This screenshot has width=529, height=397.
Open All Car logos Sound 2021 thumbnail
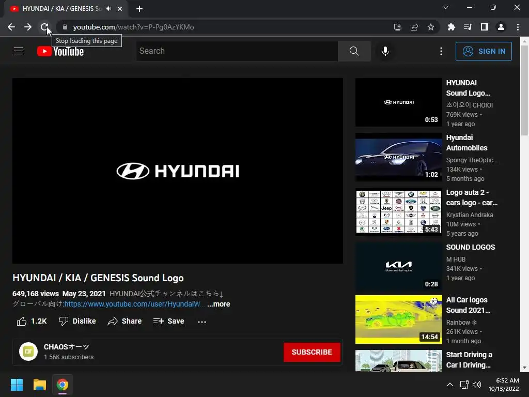coord(398,319)
